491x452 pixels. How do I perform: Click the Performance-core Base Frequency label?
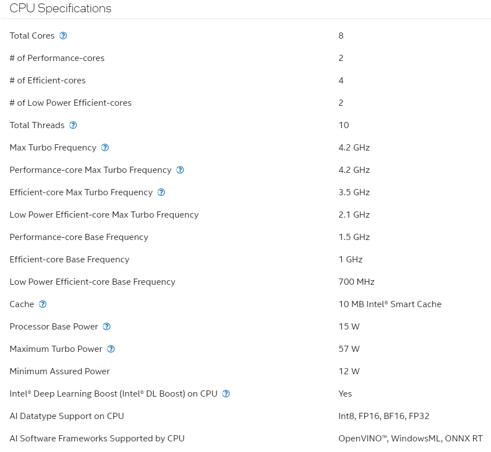[x=79, y=237]
